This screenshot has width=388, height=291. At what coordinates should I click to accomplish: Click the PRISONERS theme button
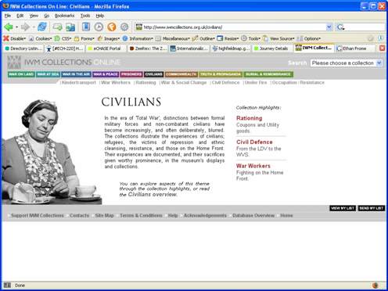click(x=131, y=74)
